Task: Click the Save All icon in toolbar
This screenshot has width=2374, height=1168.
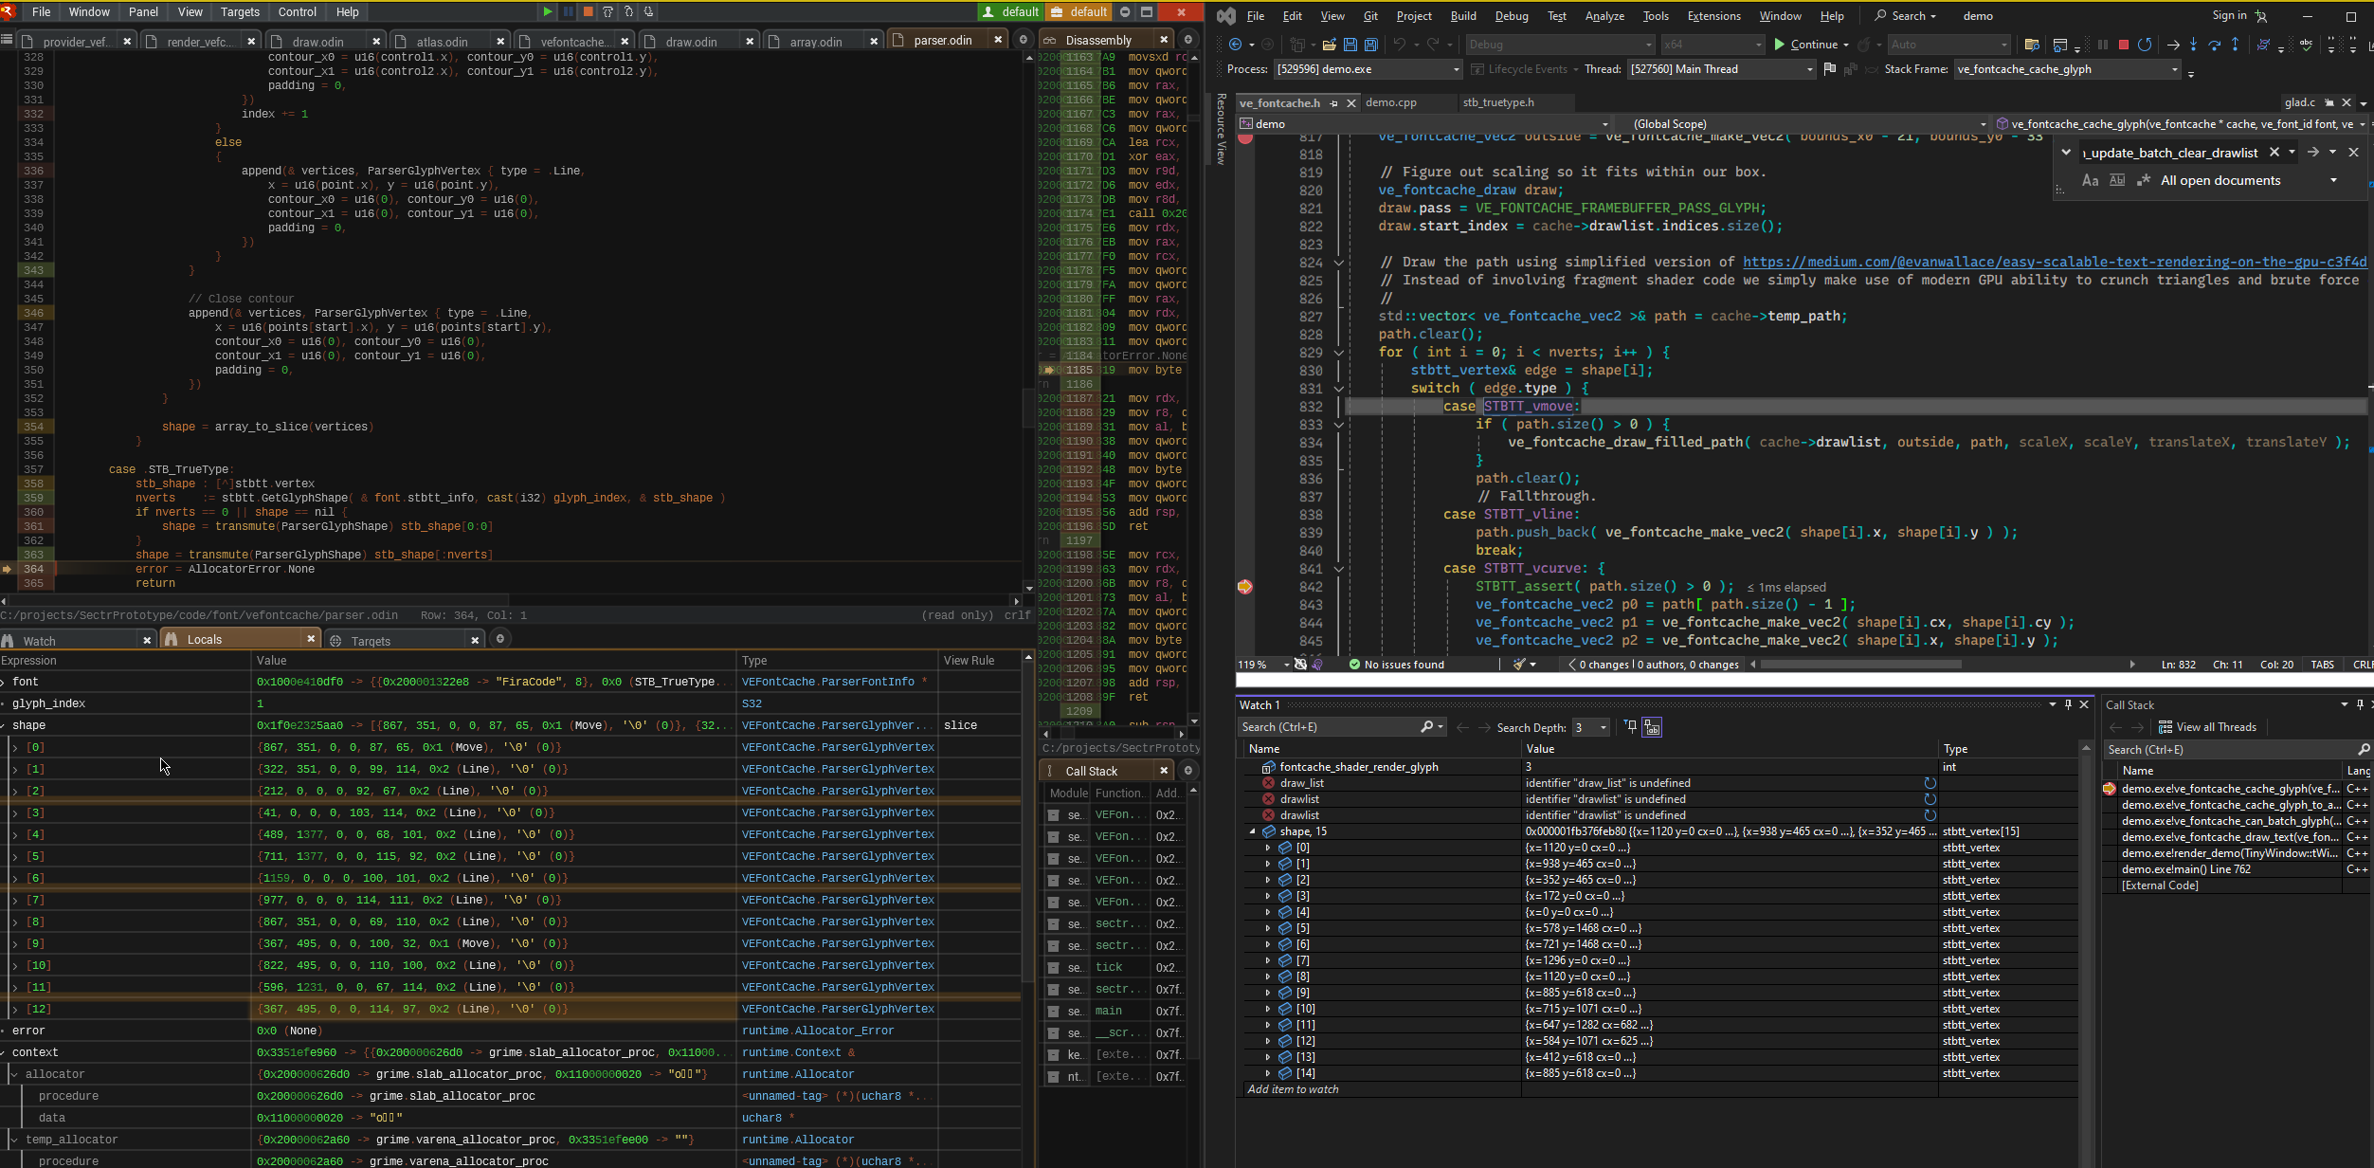Action: tap(1370, 45)
